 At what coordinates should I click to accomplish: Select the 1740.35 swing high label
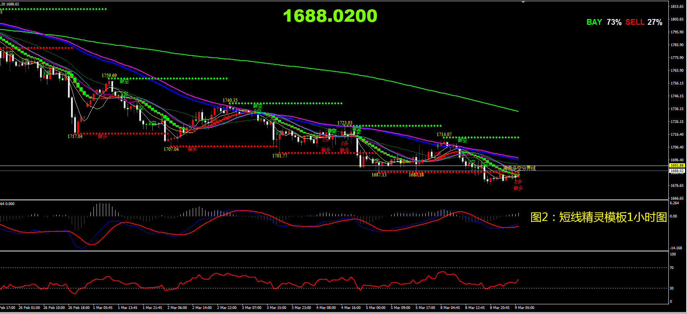tap(230, 100)
